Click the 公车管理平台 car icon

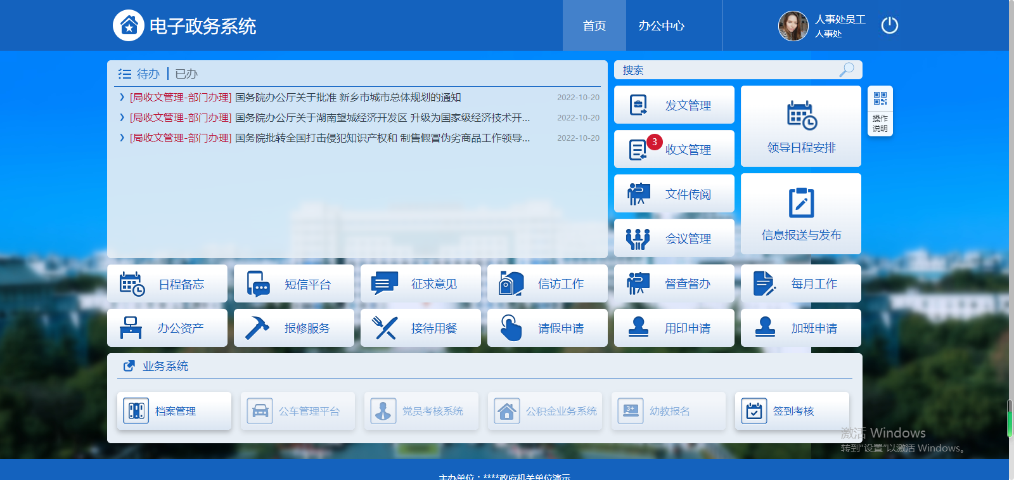tap(260, 411)
